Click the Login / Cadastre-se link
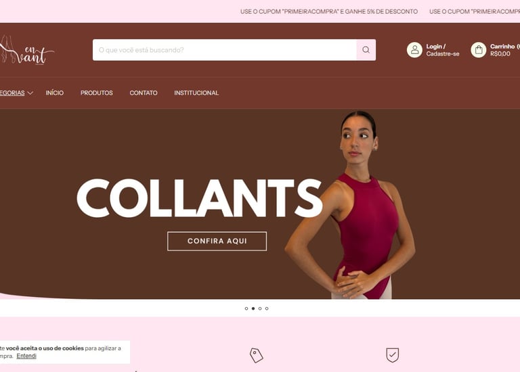This screenshot has height=372, width=520. click(x=443, y=50)
